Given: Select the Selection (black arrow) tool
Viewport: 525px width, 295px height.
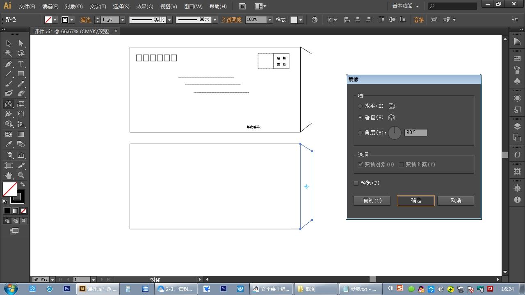Looking at the screenshot, I should click(x=9, y=43).
